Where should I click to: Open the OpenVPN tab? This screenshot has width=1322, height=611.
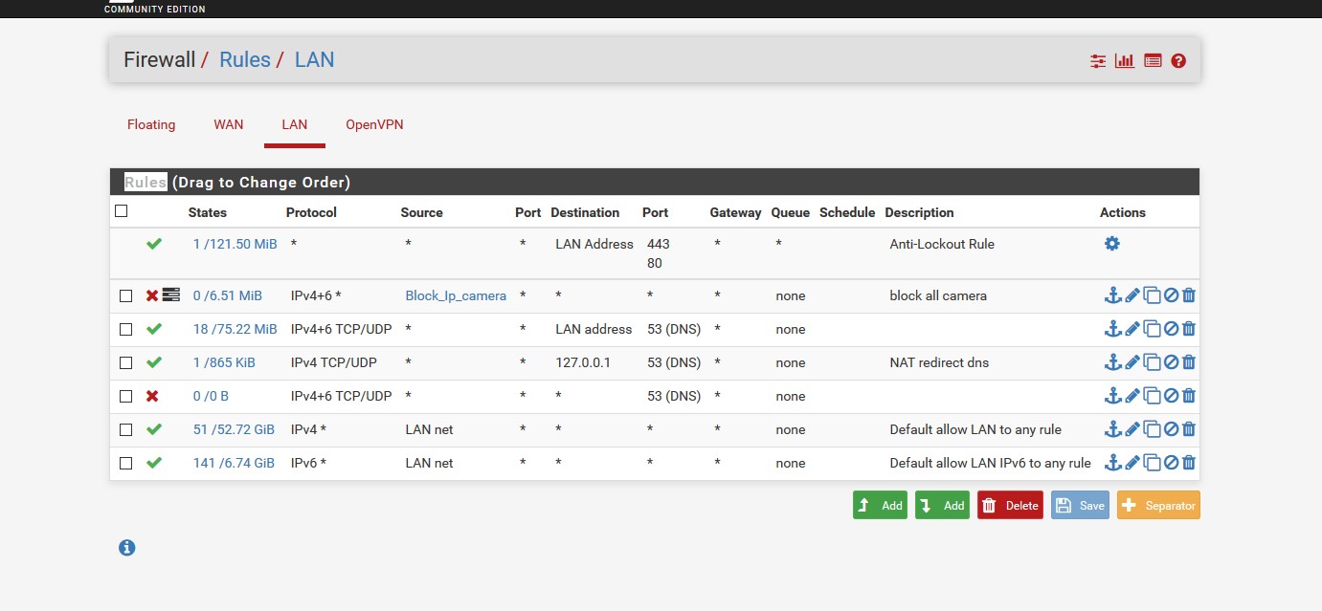click(x=374, y=124)
